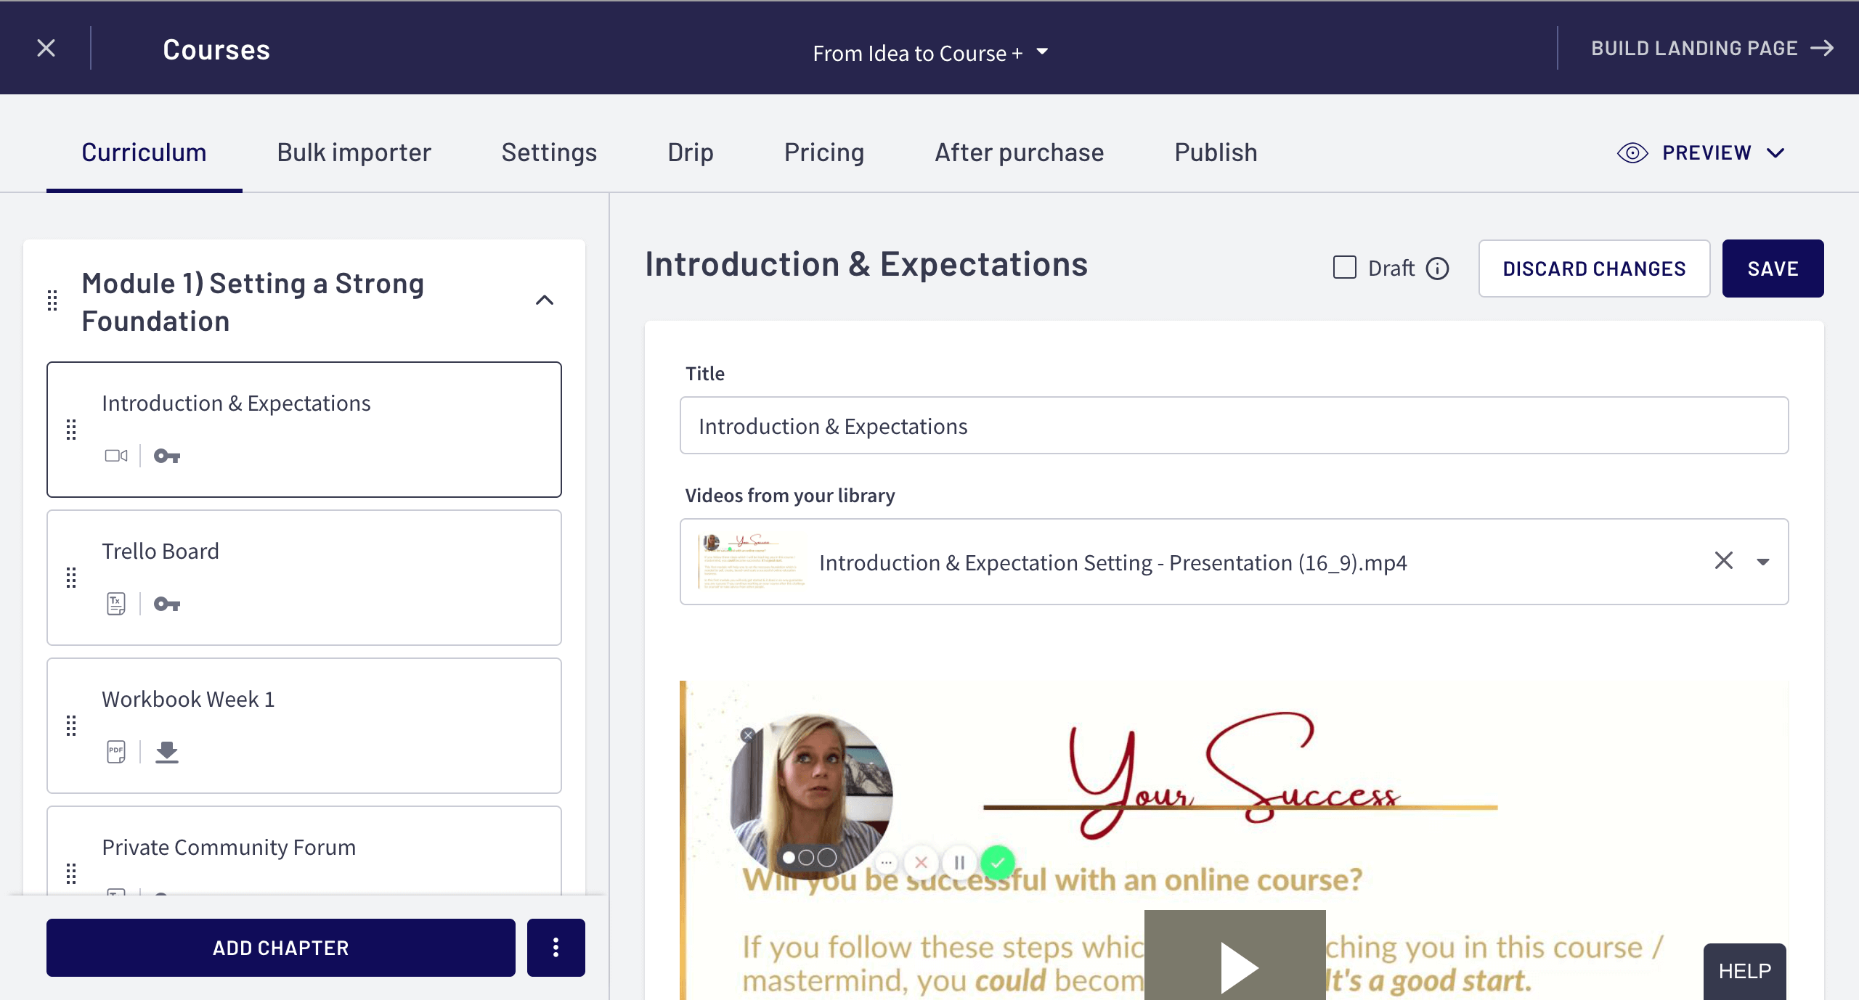The image size is (1859, 1000).
Task: Open the three-dot more options menu
Action: click(556, 948)
